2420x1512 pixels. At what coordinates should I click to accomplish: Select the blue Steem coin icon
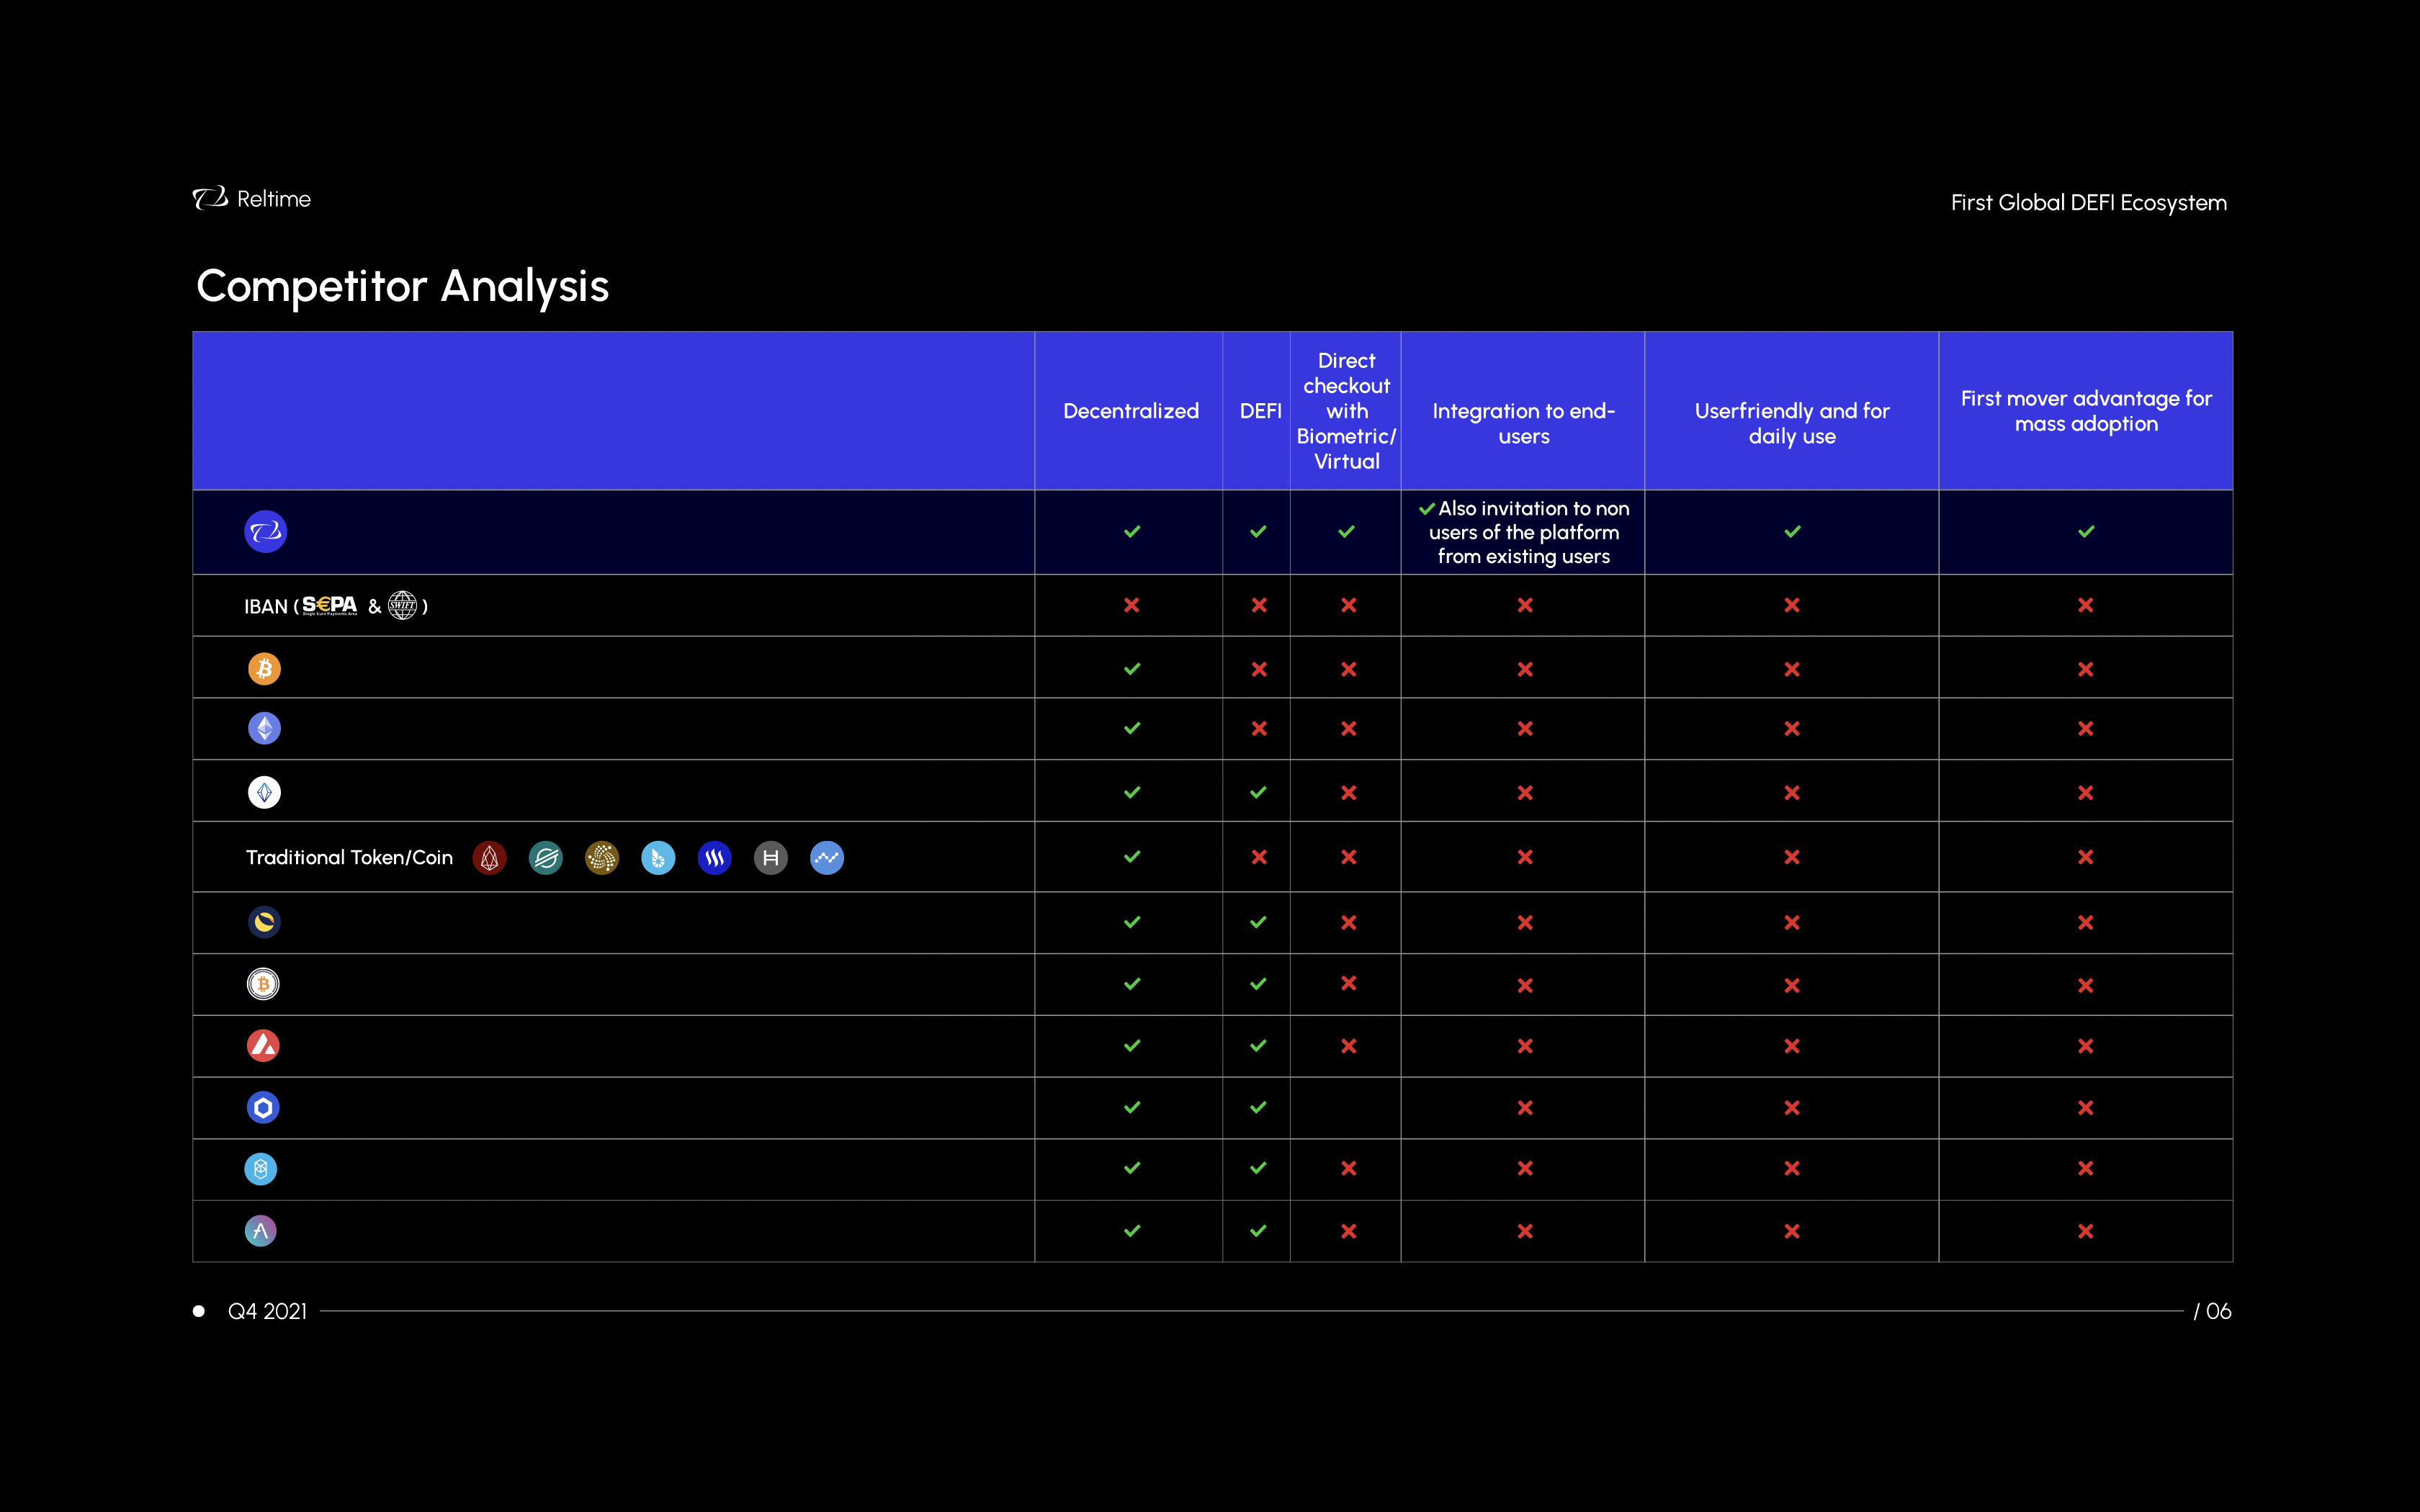click(x=714, y=858)
